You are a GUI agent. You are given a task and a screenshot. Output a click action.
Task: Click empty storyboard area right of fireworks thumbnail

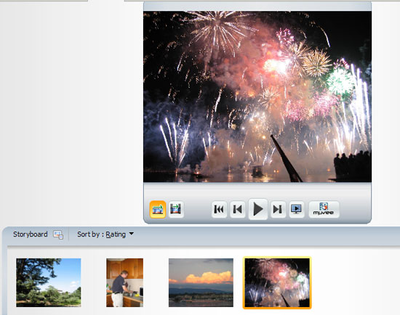click(355, 282)
